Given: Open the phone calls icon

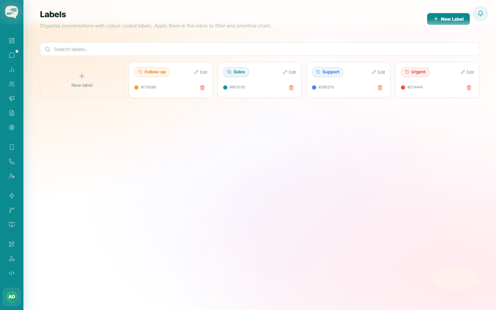Looking at the screenshot, I should [x=12, y=162].
